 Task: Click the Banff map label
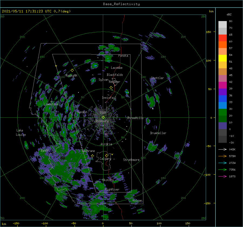(x=45, y=151)
